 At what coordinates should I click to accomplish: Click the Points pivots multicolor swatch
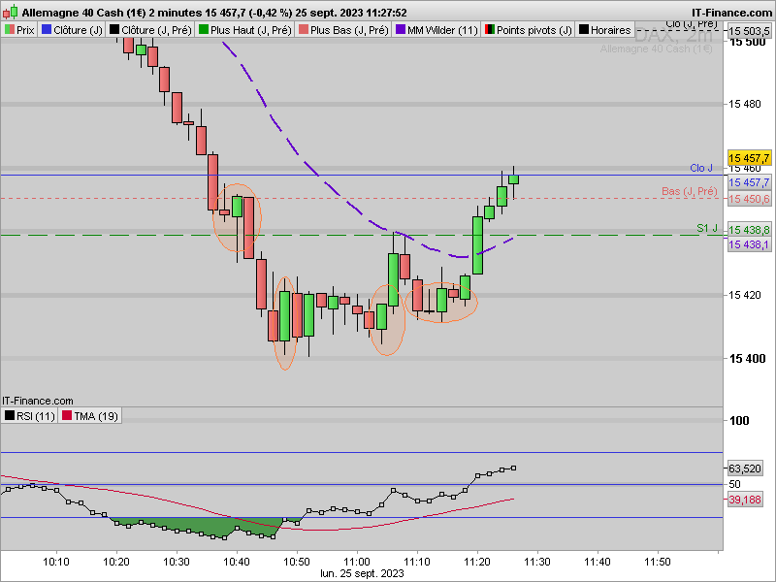coord(490,30)
